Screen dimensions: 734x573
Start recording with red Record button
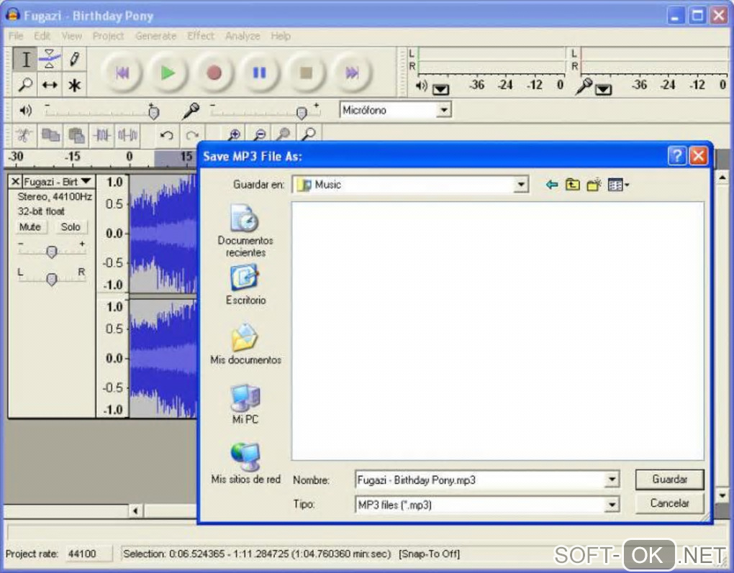[214, 73]
